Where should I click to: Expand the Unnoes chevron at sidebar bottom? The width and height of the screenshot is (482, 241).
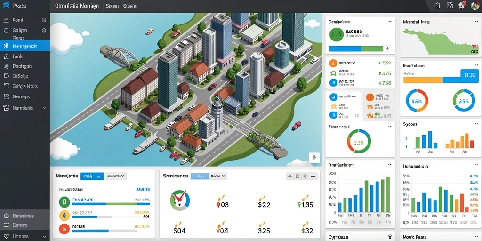(44, 237)
